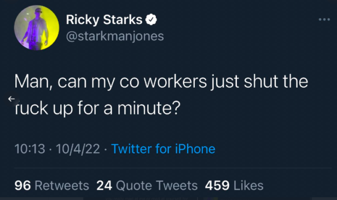Screen dimensions: 337x200
Task: Click the word "minute?" in the tweet
Action: [x=149, y=108]
